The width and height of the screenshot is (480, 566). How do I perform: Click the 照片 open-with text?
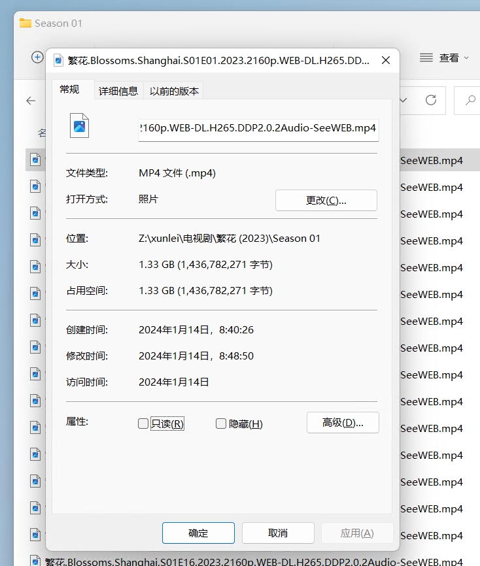point(148,199)
